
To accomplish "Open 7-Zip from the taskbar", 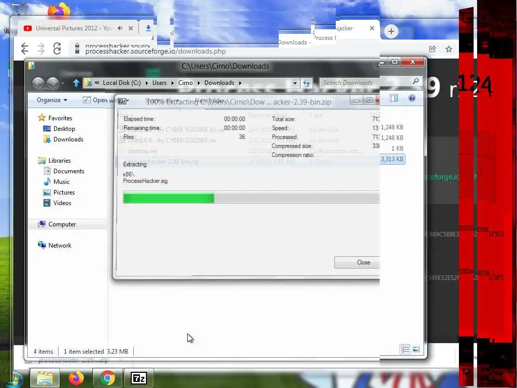I will pos(138,378).
